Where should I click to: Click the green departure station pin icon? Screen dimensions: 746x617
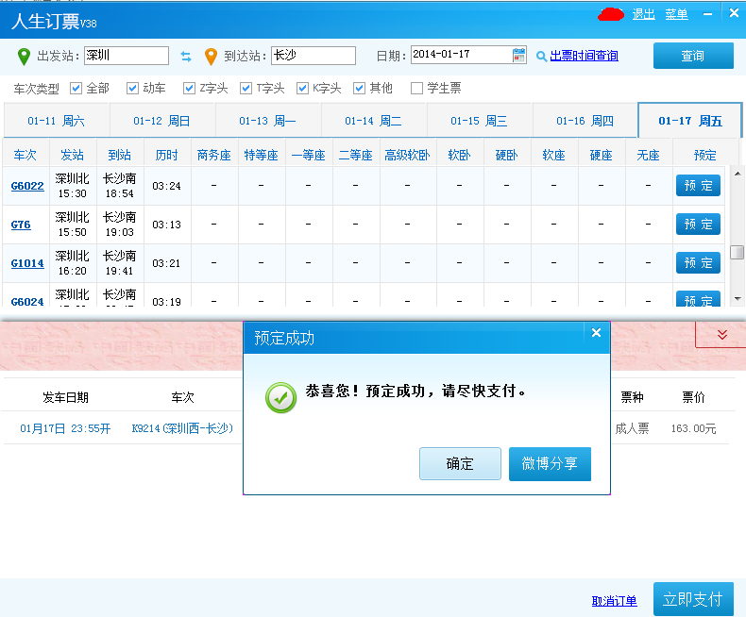click(x=24, y=57)
